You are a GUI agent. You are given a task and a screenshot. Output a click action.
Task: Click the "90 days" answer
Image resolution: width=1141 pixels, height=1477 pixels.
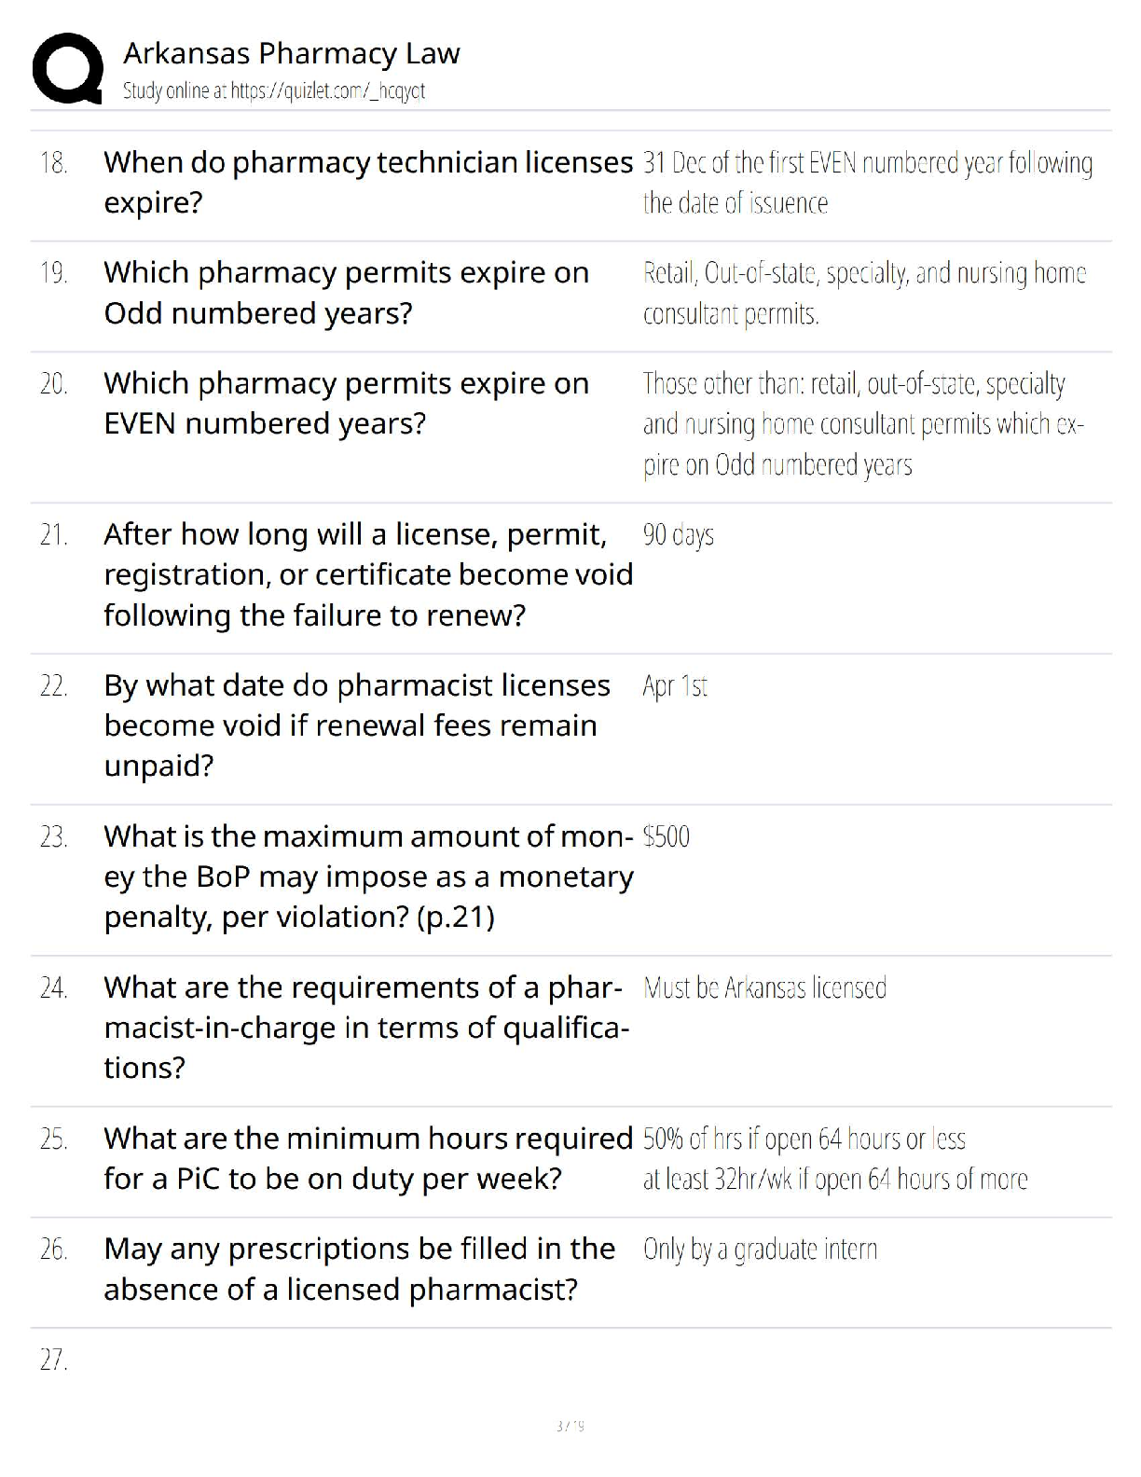click(x=678, y=534)
